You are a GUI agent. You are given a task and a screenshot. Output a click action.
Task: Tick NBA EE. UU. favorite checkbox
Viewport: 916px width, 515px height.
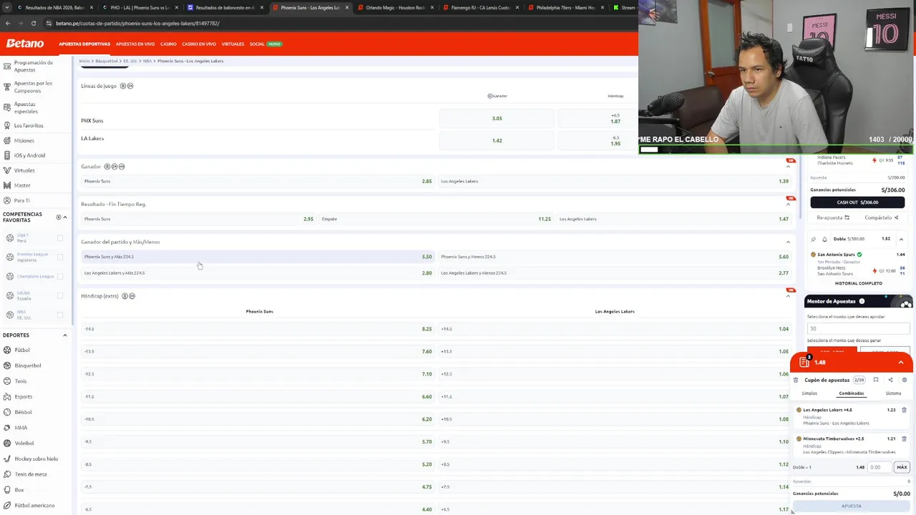(x=60, y=315)
